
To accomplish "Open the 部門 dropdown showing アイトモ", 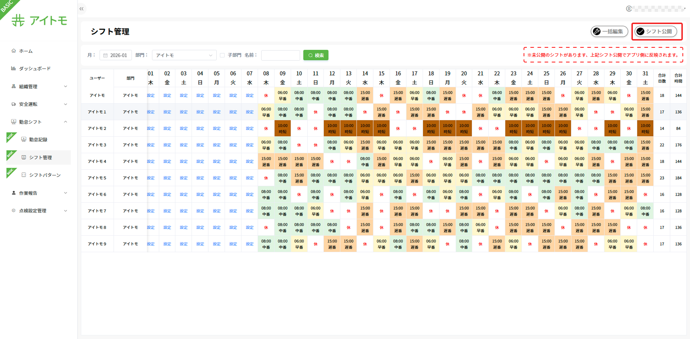I will (x=184, y=55).
